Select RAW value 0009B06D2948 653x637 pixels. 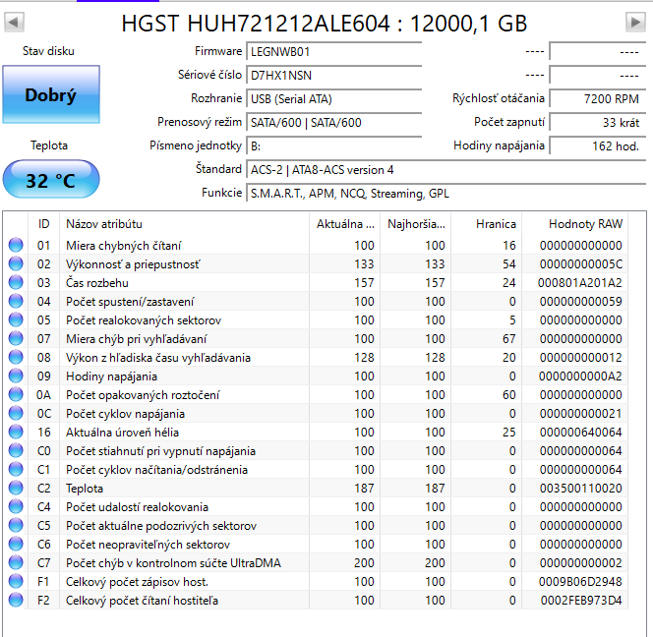tap(580, 582)
